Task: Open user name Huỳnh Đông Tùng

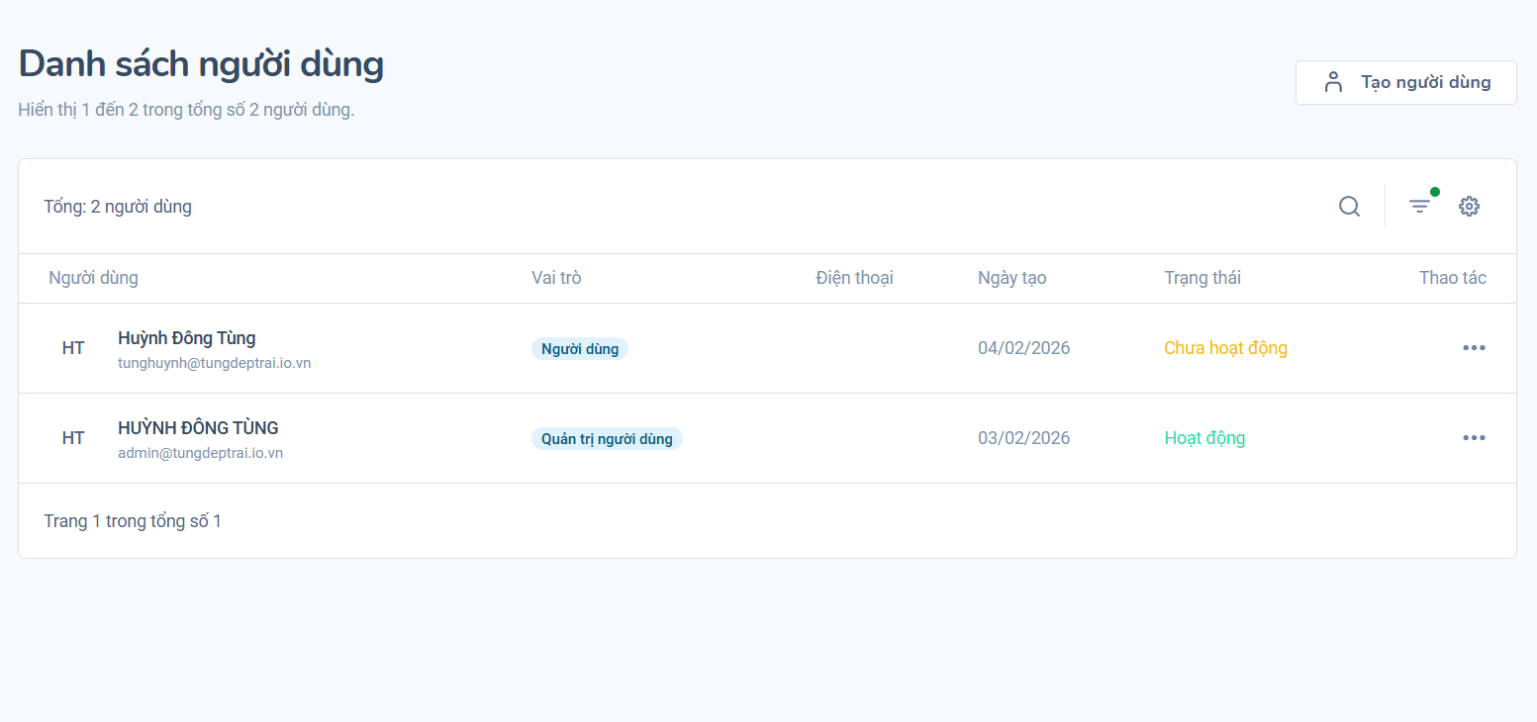Action: coord(187,338)
